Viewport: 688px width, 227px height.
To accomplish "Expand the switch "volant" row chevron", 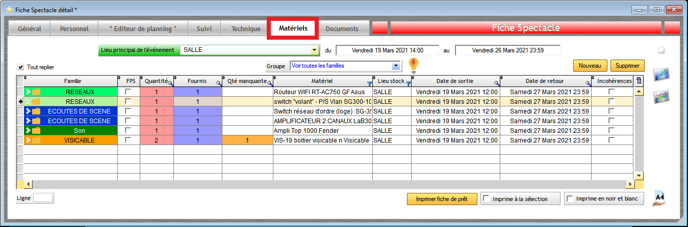I will click(28, 102).
